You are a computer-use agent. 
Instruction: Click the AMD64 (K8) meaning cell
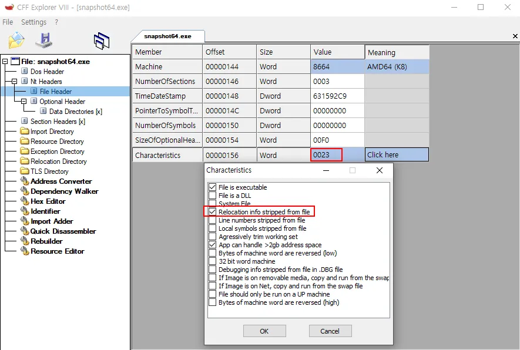coord(397,66)
